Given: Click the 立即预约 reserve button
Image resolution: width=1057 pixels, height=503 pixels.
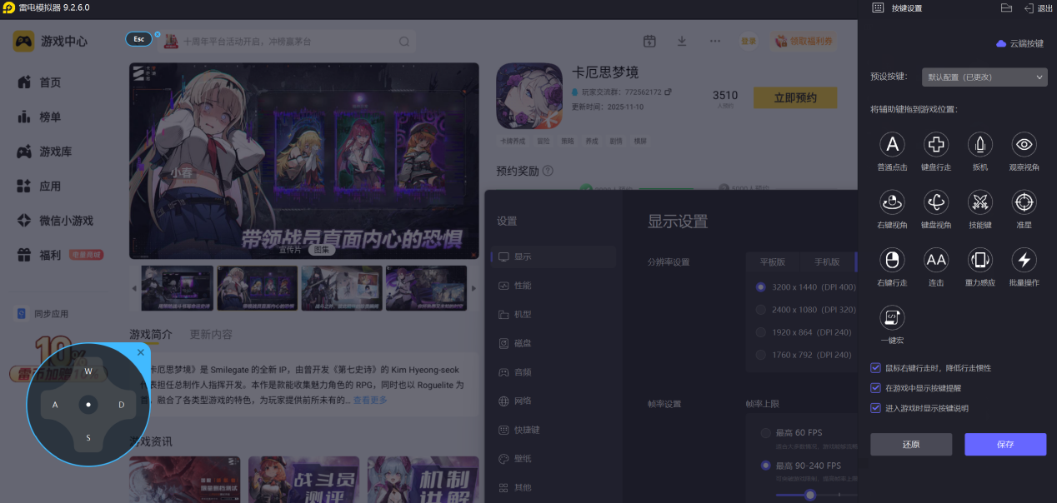Looking at the screenshot, I should click(x=794, y=97).
